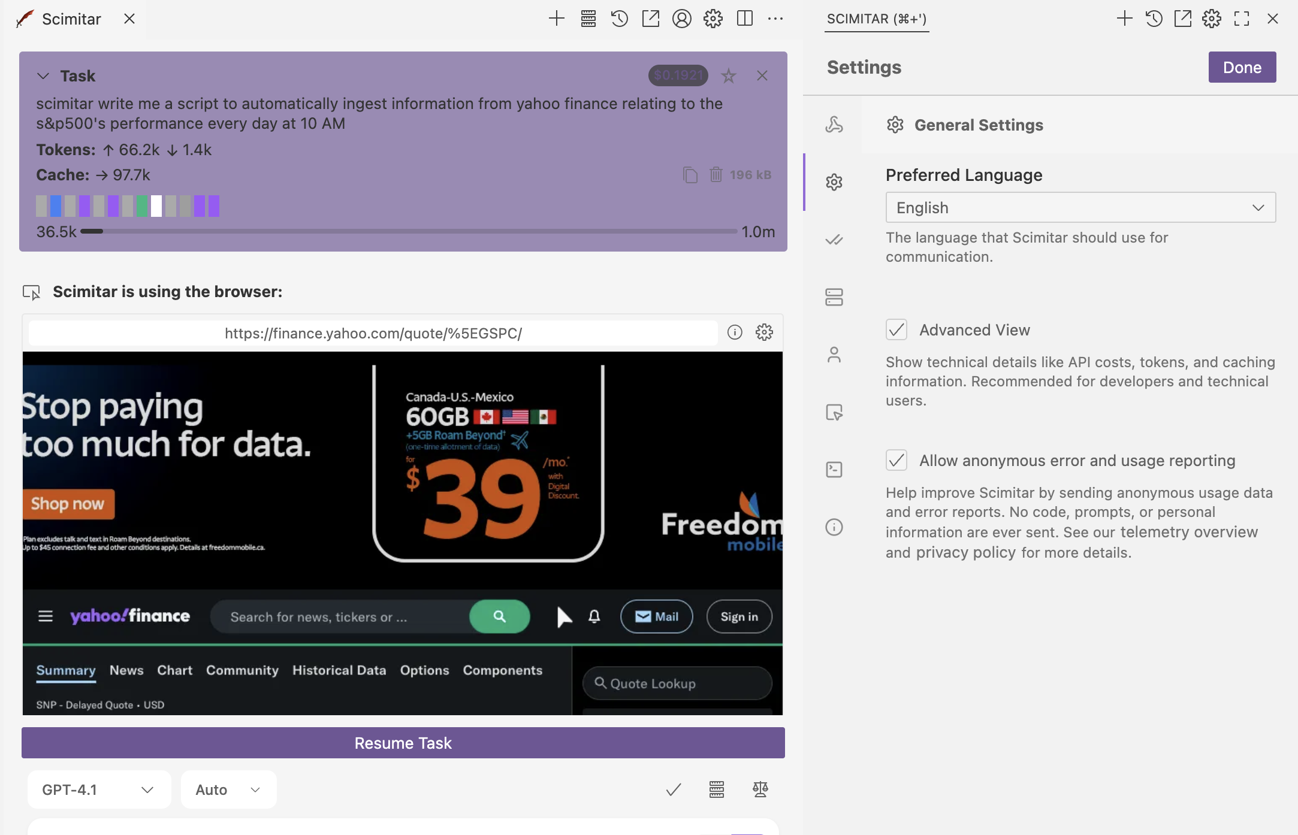The height and width of the screenshot is (835, 1298).
Task: Open About info sidebar tab
Action: point(834,527)
